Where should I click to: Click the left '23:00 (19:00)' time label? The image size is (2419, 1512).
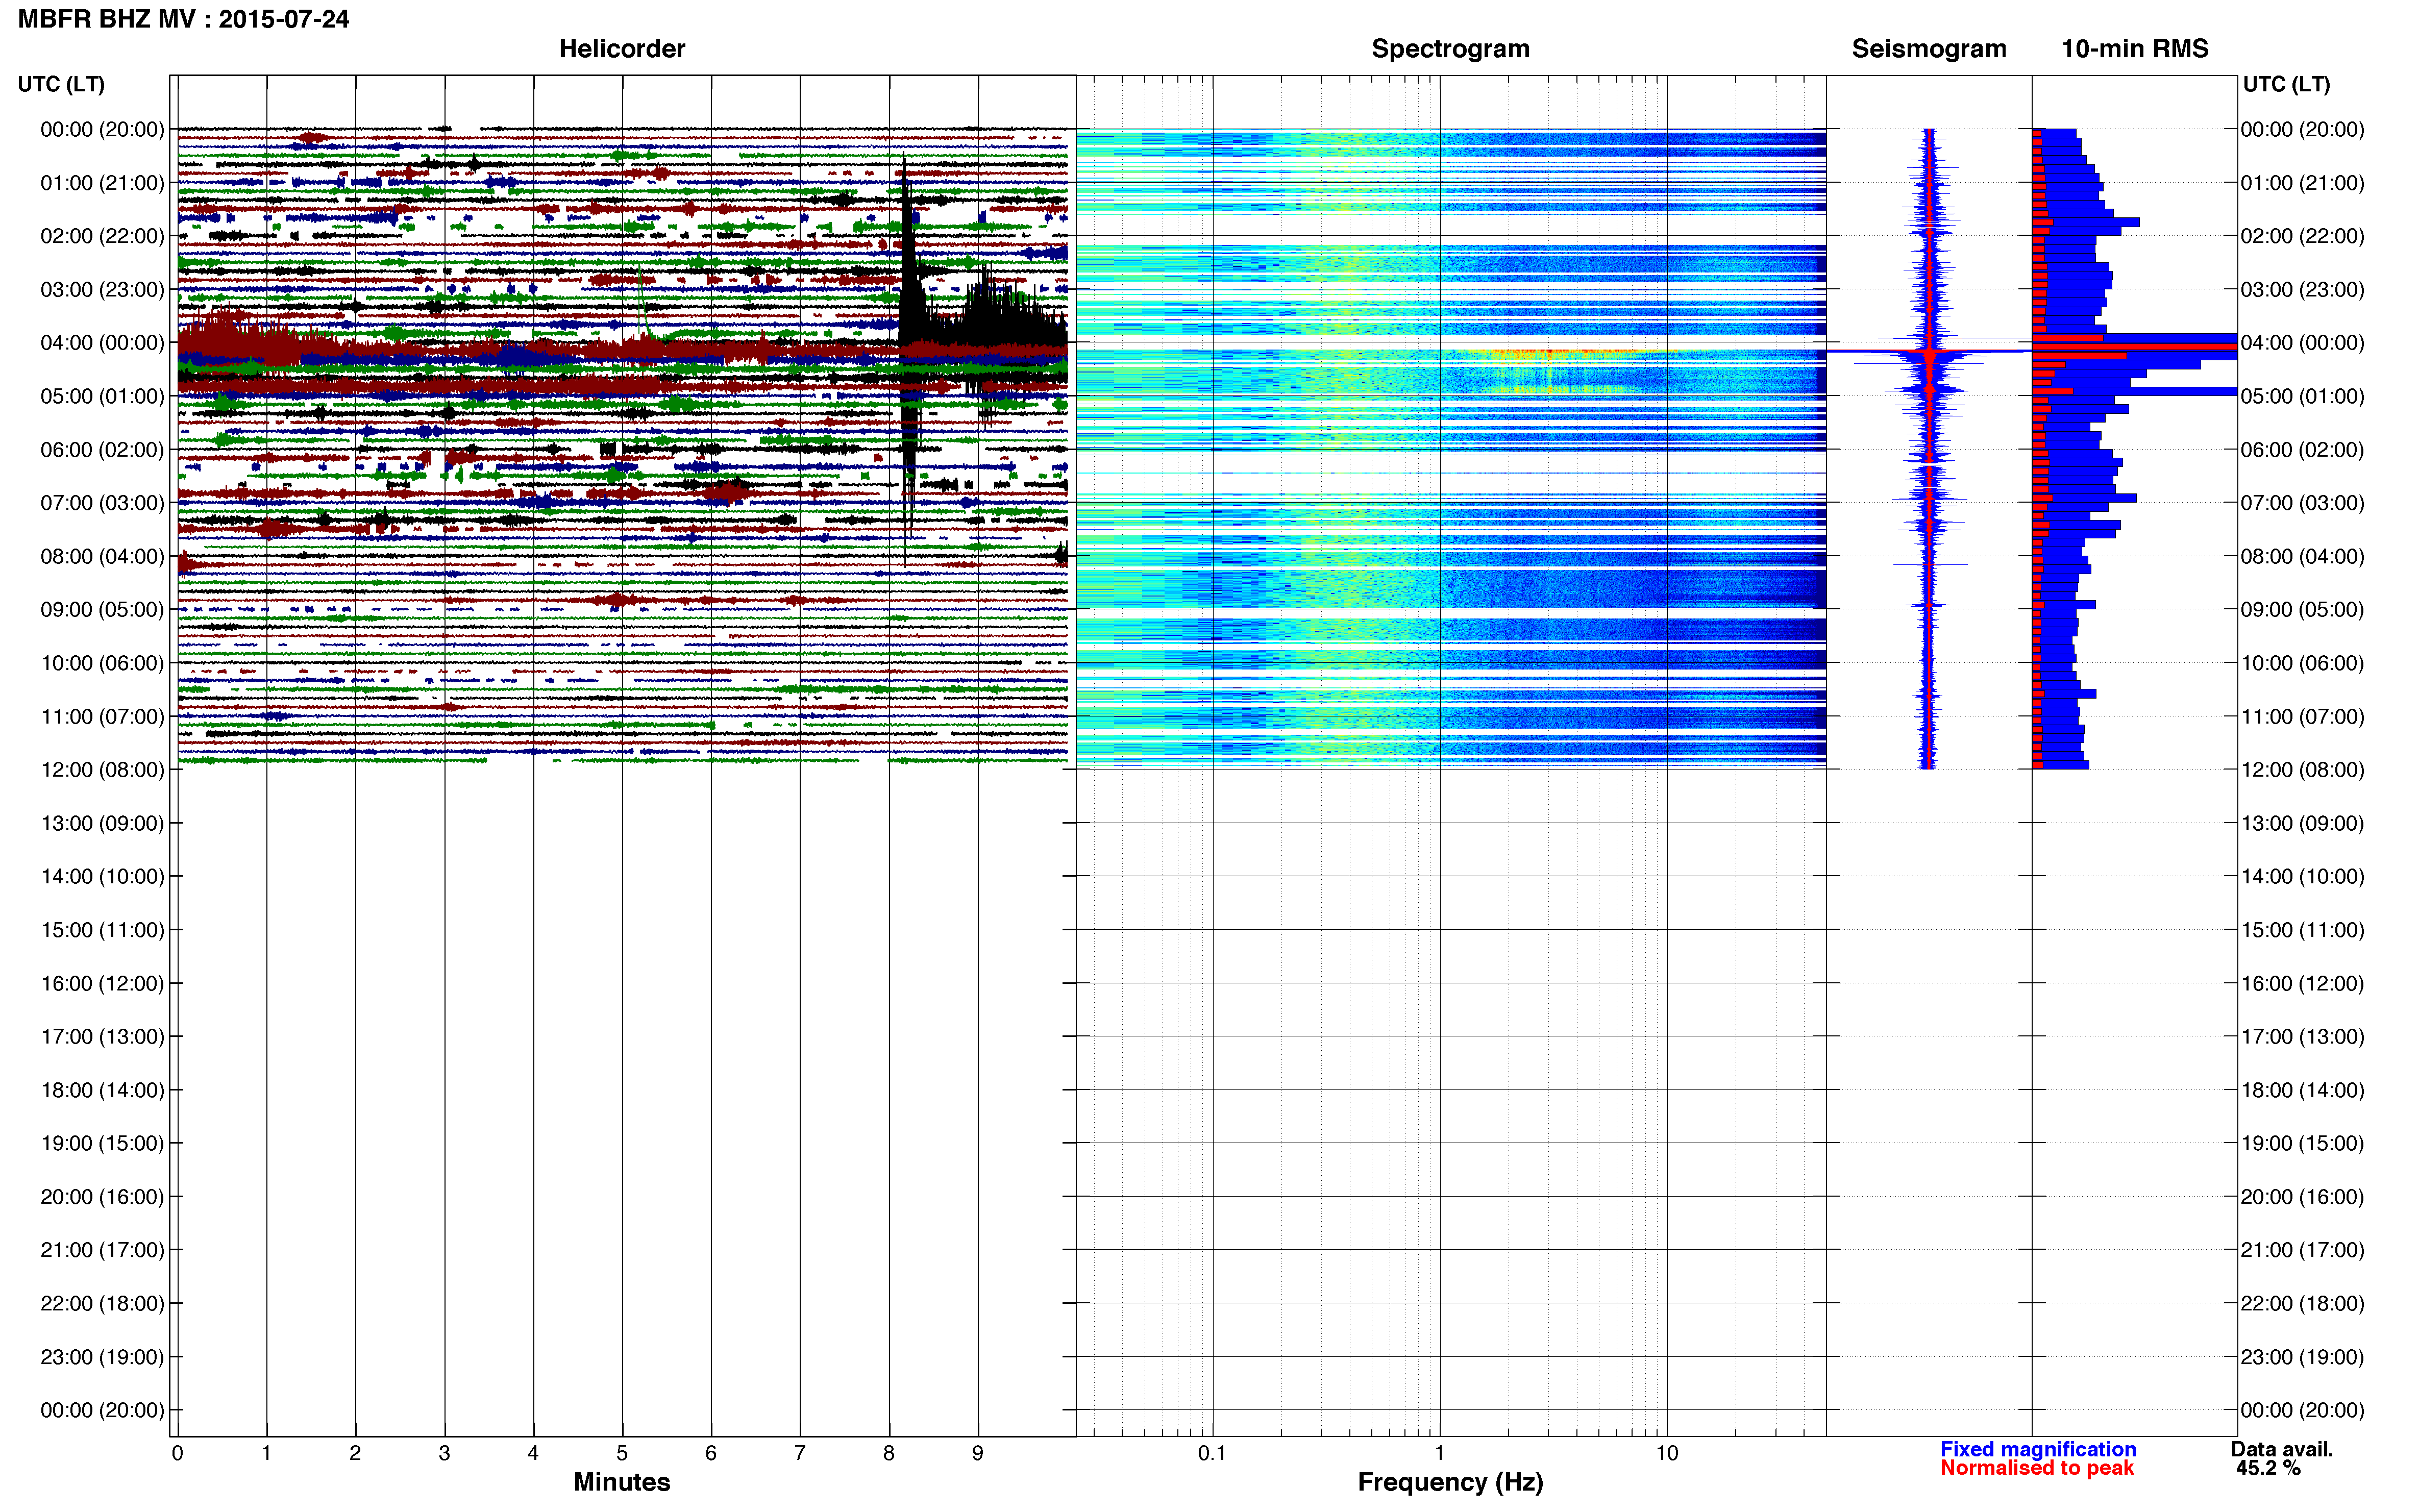(x=102, y=1356)
